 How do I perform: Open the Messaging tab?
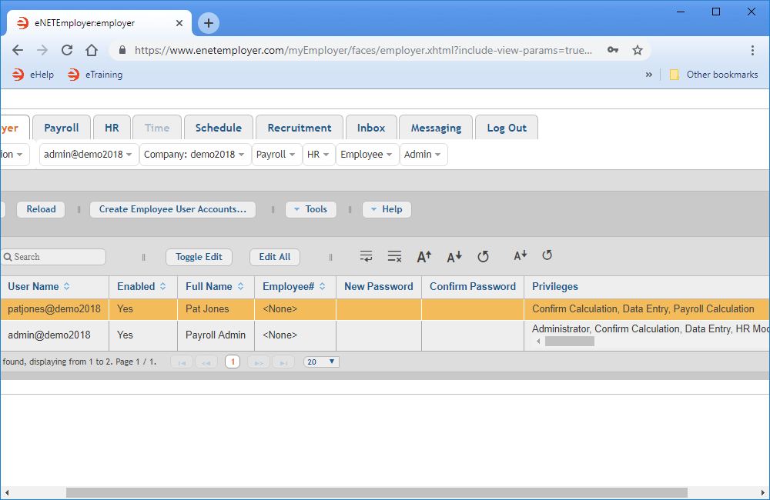tap(436, 128)
